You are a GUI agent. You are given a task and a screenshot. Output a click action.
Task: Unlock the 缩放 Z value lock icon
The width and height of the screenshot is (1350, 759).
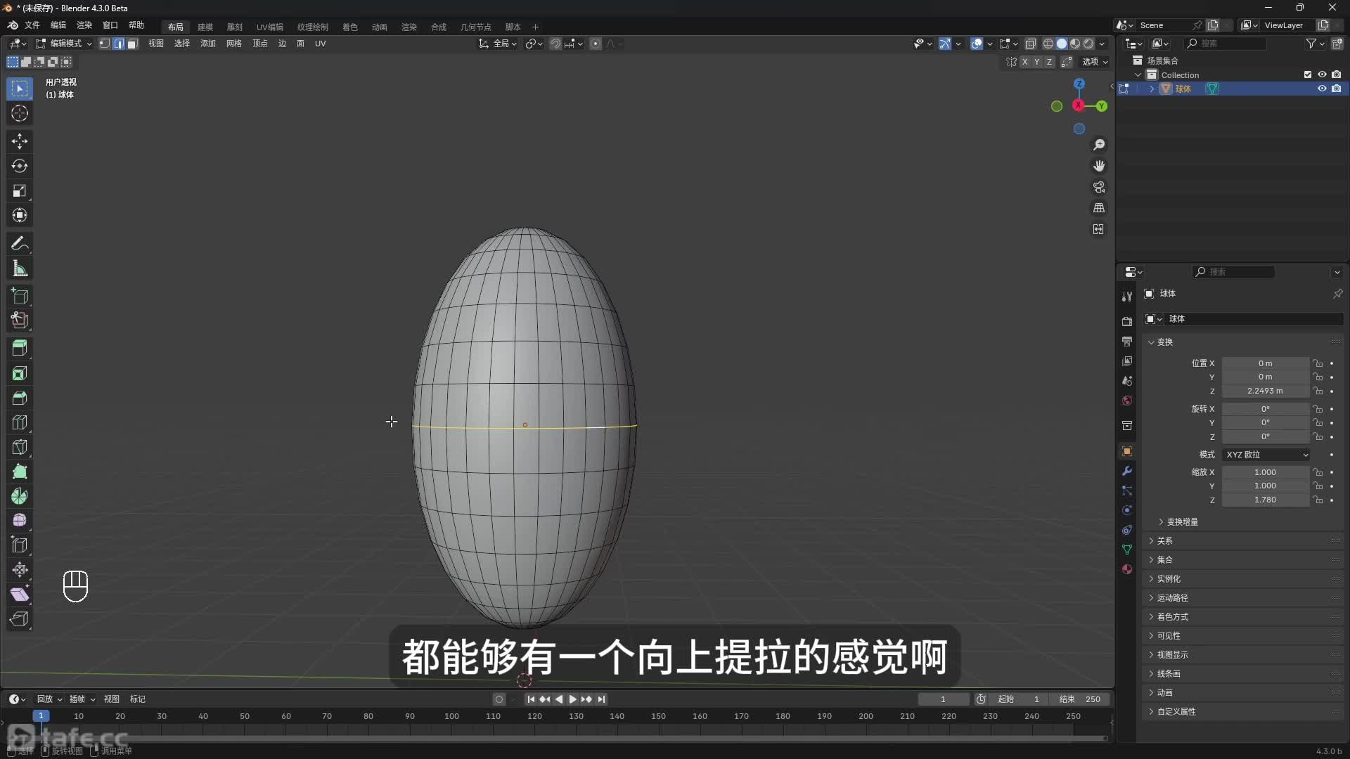tap(1319, 500)
